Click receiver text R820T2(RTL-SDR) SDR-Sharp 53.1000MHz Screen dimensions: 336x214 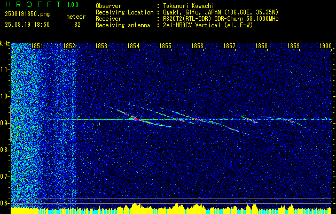pyautogui.click(x=221, y=19)
